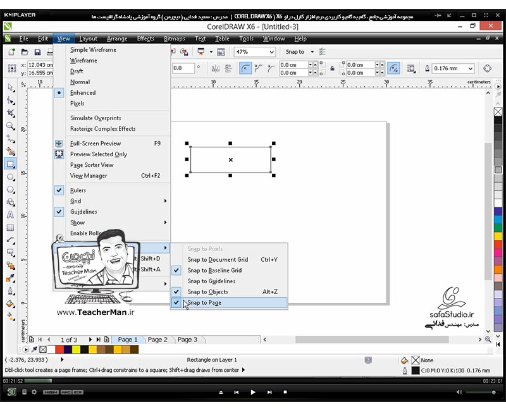Select the Zoom tool in toolbox

(11, 126)
